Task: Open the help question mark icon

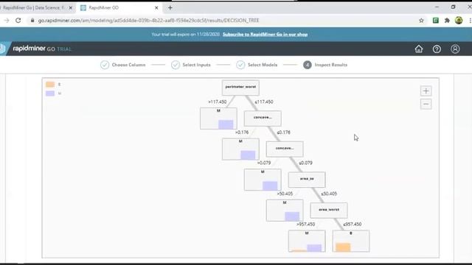Action: pos(437,49)
